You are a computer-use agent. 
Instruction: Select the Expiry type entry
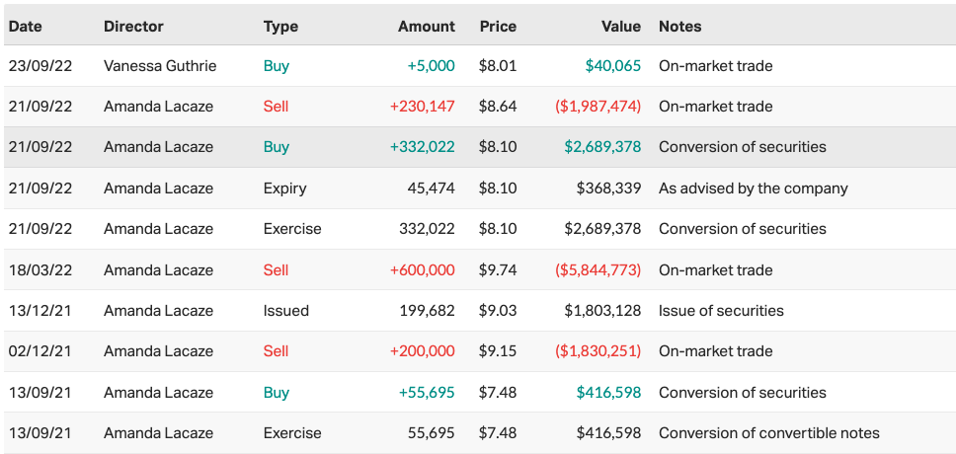284,189
